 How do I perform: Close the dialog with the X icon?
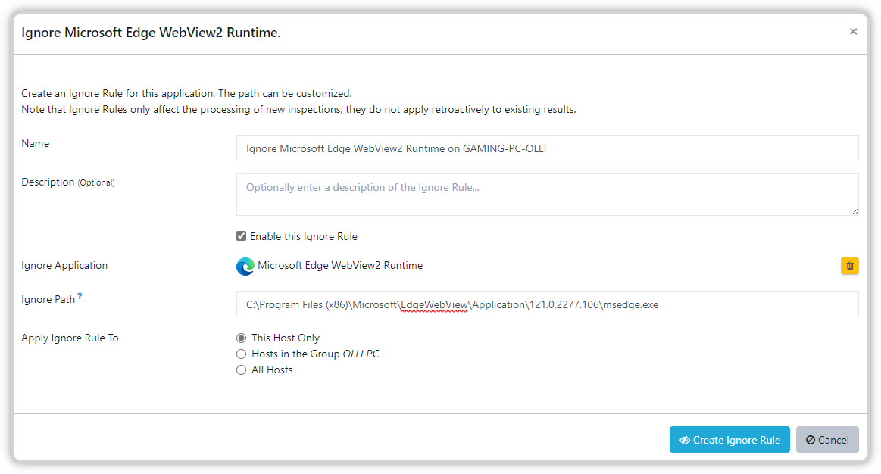[853, 32]
